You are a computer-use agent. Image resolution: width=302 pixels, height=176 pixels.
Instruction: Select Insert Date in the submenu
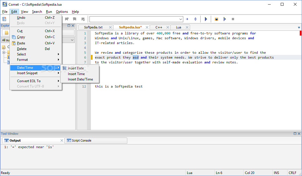tap(80, 68)
